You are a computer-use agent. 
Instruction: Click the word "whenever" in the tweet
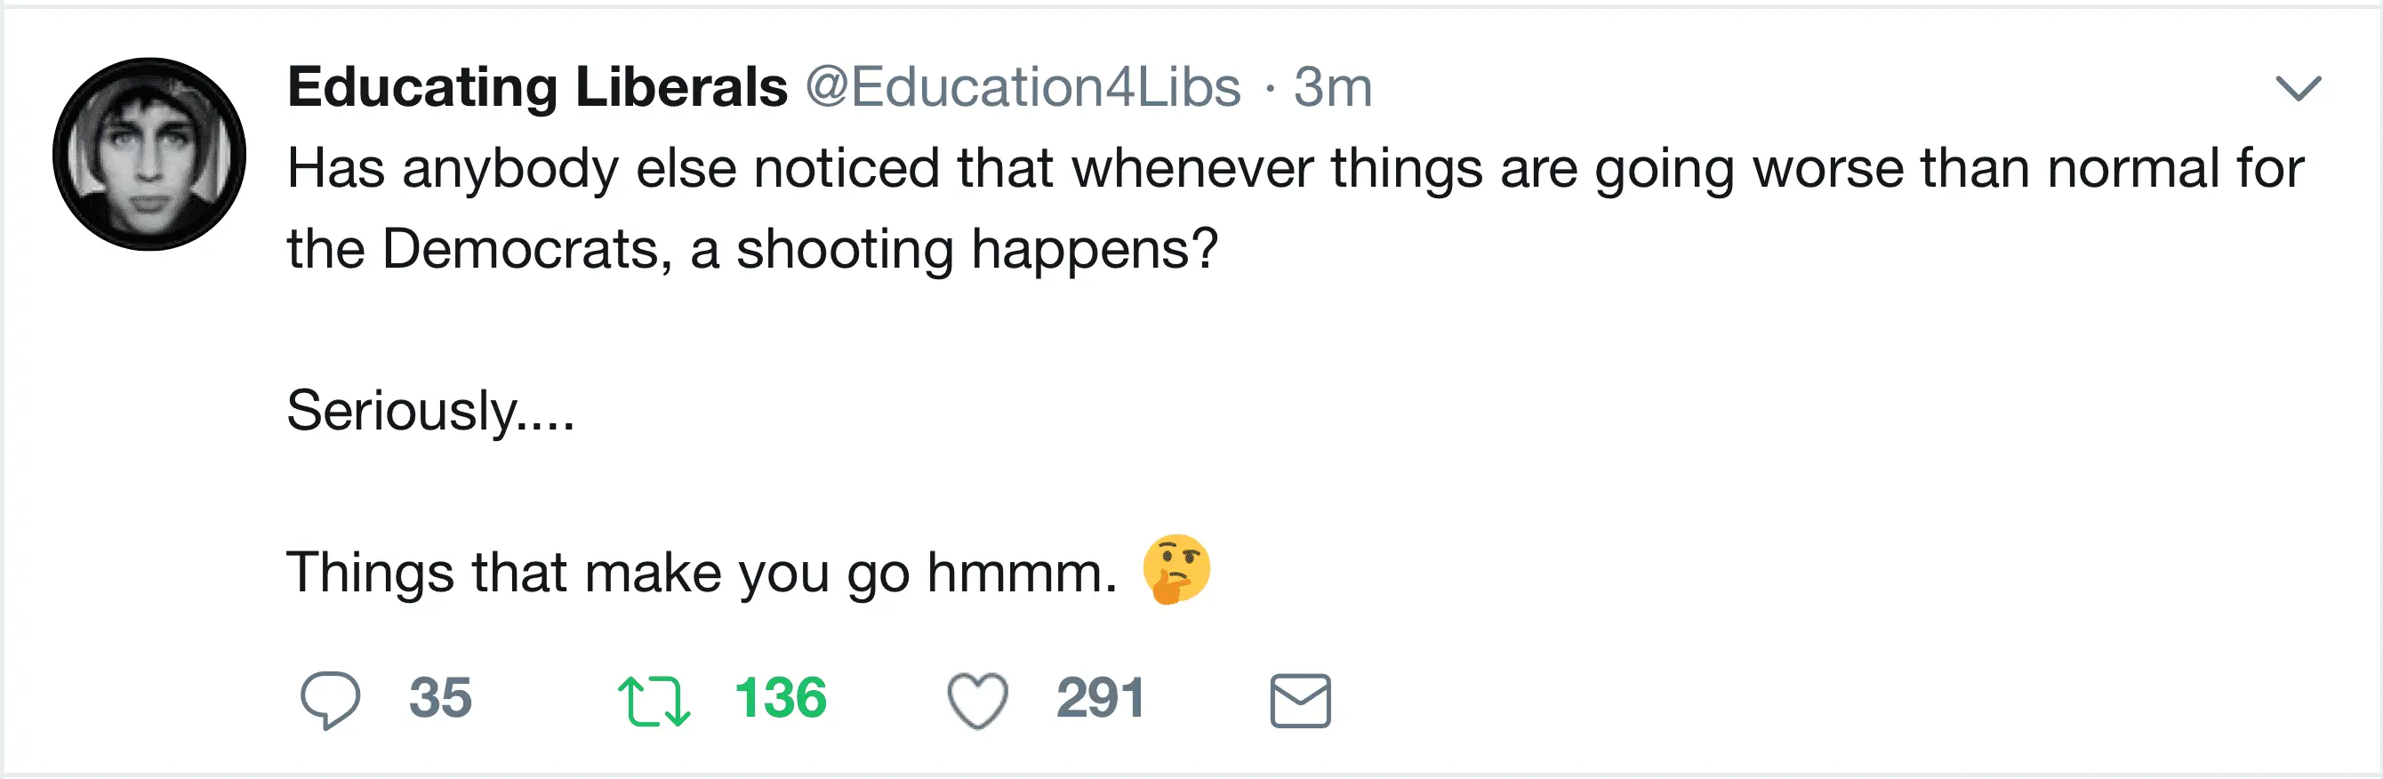point(1192,168)
